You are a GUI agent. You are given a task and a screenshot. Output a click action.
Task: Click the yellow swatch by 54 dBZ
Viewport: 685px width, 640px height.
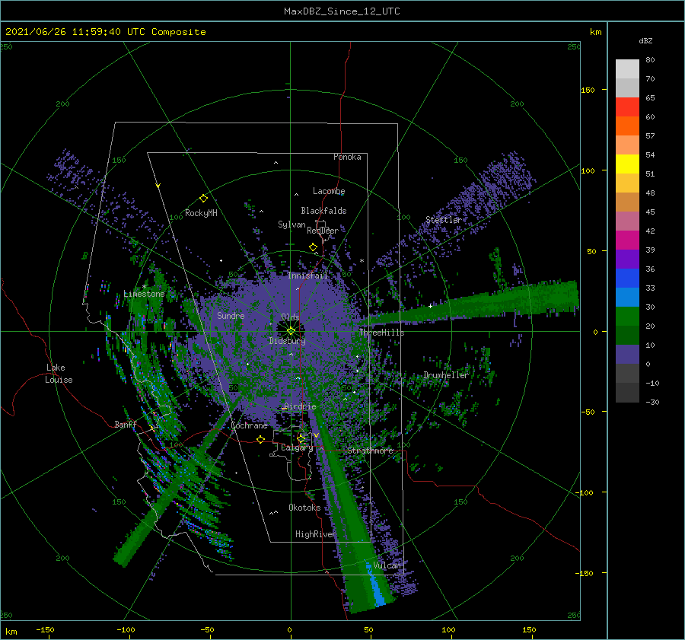(x=627, y=164)
